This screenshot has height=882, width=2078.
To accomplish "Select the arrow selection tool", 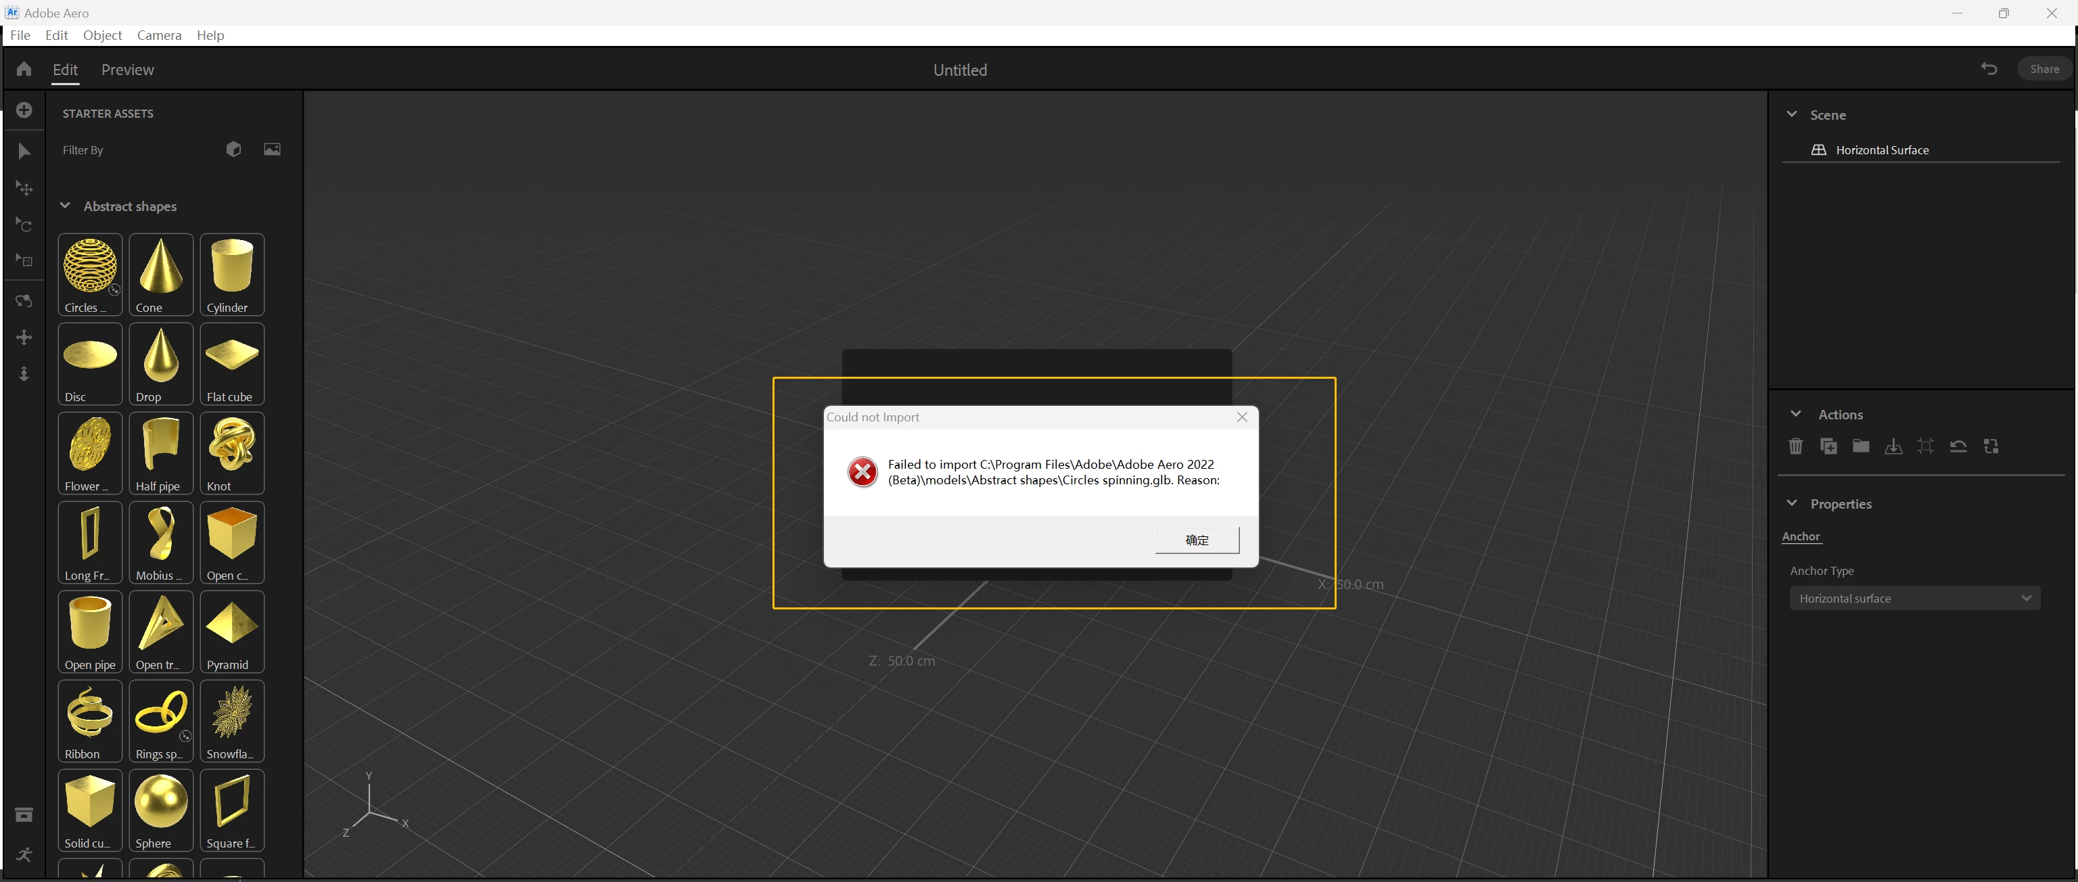I will click(24, 152).
